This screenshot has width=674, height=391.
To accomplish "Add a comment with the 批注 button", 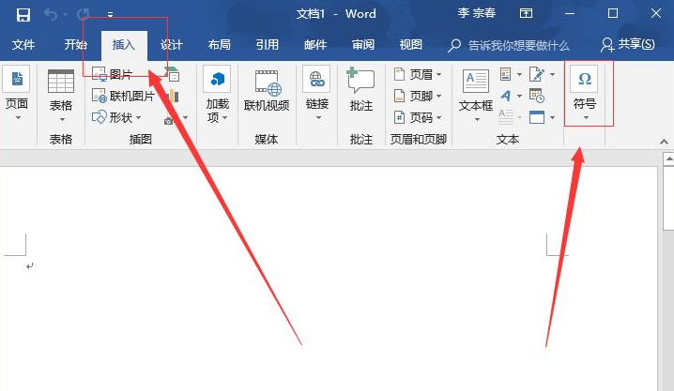I will [x=361, y=91].
